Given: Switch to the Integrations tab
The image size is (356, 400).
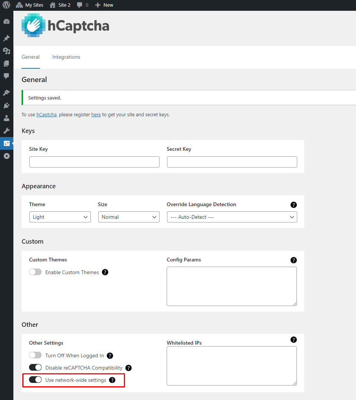Looking at the screenshot, I should (x=66, y=57).
